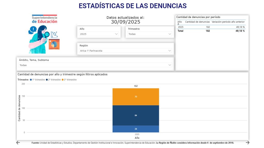Click the 2° trimestre legend marker
This screenshot has height=148, width=264.
pyautogui.click(x=47, y=80)
